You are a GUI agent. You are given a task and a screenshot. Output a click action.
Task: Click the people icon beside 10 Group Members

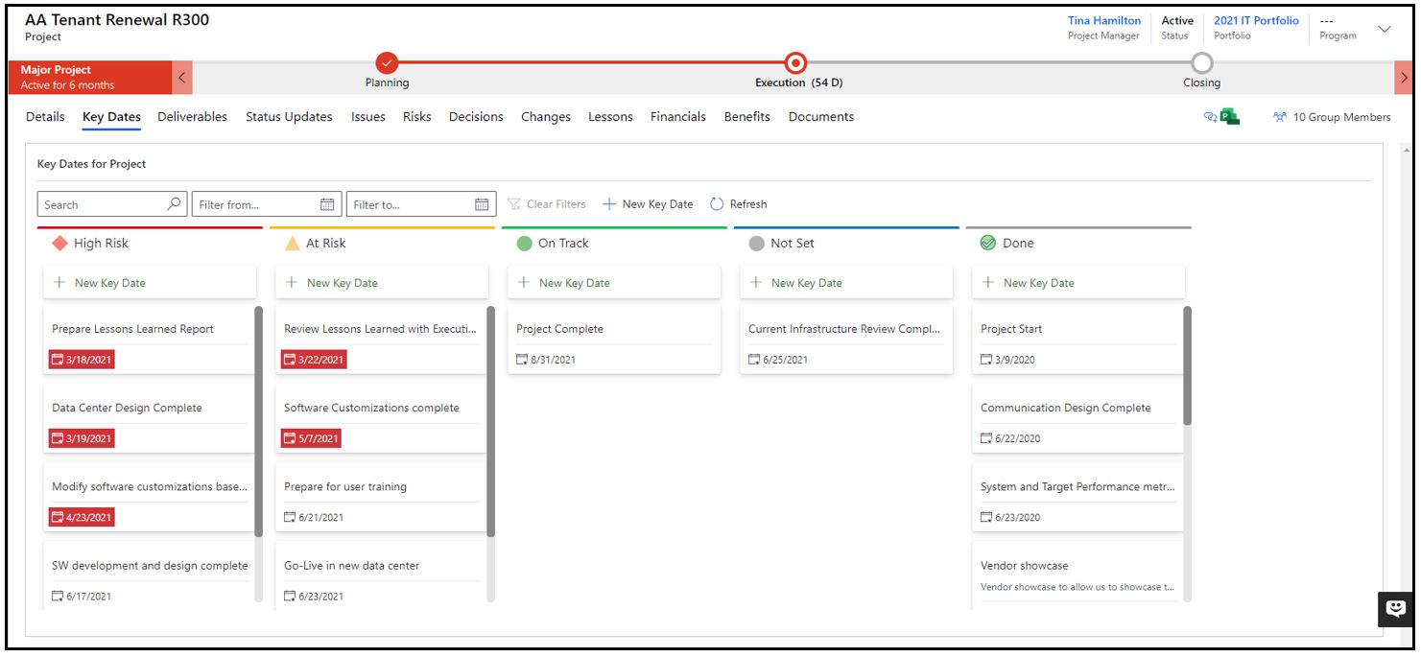pos(1279,116)
